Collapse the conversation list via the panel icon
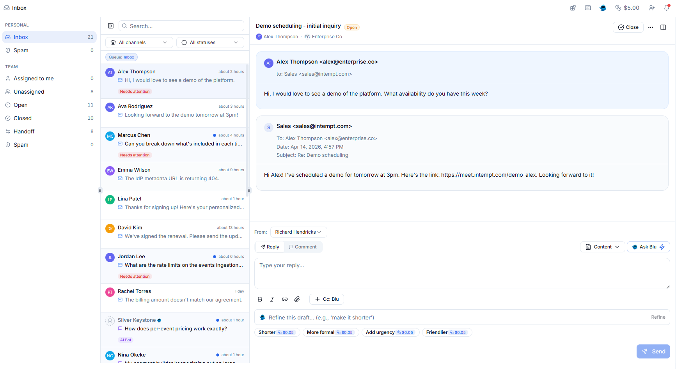The width and height of the screenshot is (676, 369). [x=111, y=25]
